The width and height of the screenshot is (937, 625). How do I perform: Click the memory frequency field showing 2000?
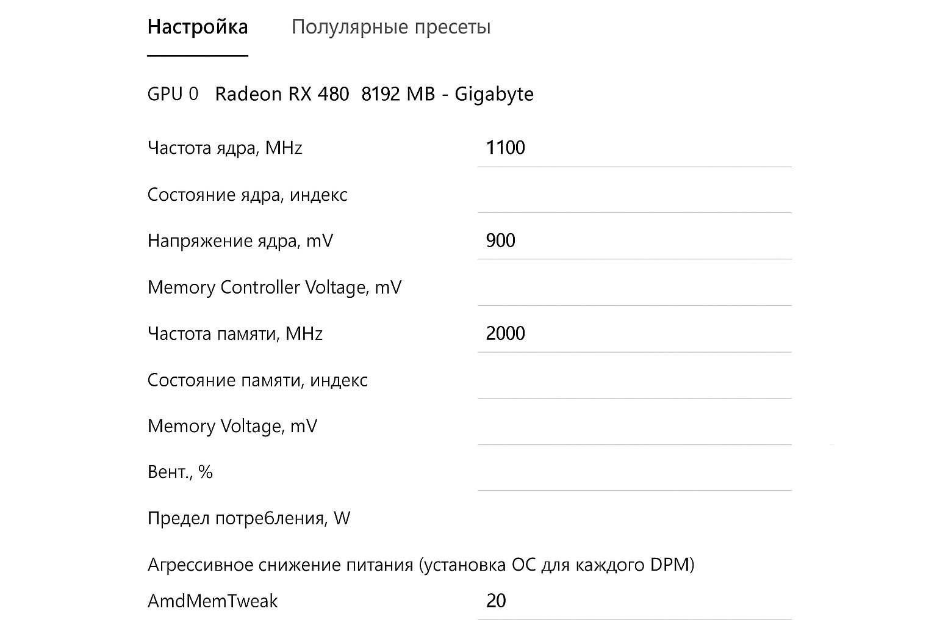tap(634, 333)
